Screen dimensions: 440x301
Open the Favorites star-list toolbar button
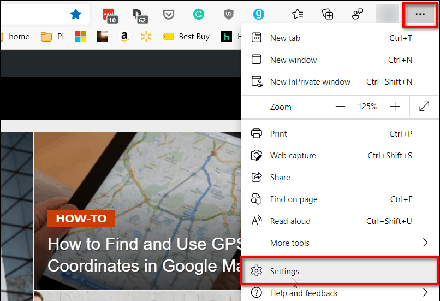[x=298, y=14]
